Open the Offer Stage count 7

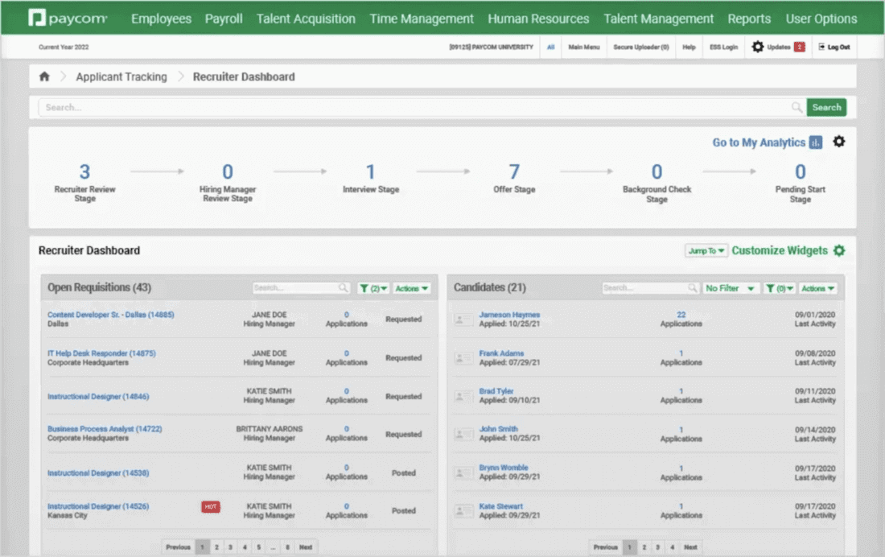click(x=513, y=171)
